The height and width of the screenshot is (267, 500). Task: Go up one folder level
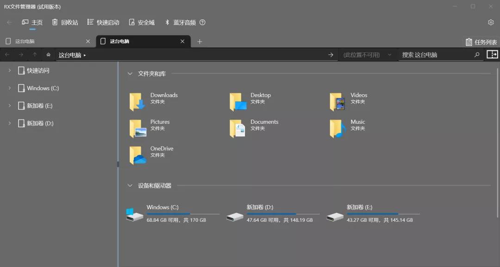35,55
